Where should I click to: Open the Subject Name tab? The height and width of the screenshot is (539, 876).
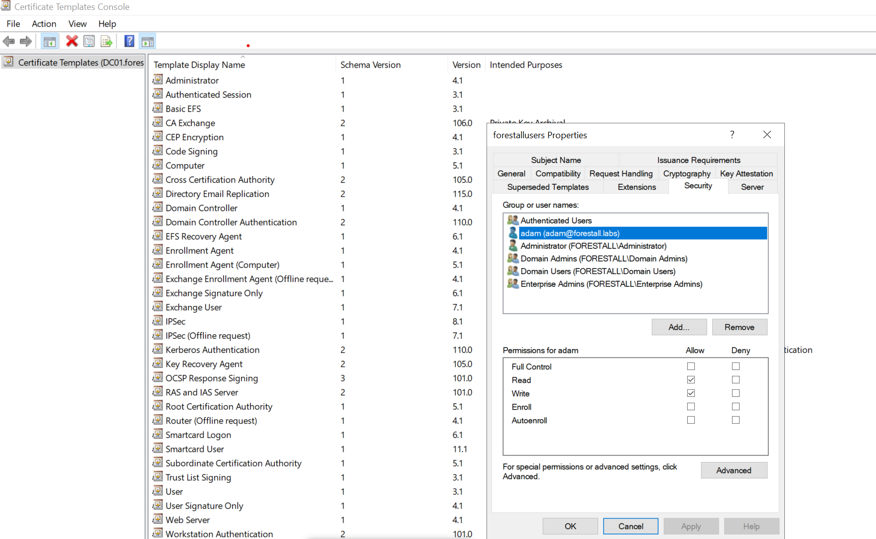point(556,160)
